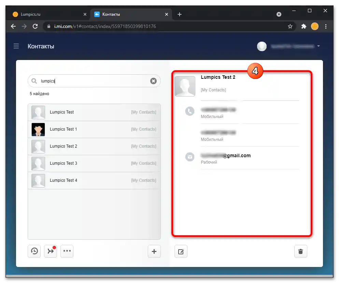339x283 pixels.
Task: Close the Lumpics.ru tab
Action: coord(85,14)
